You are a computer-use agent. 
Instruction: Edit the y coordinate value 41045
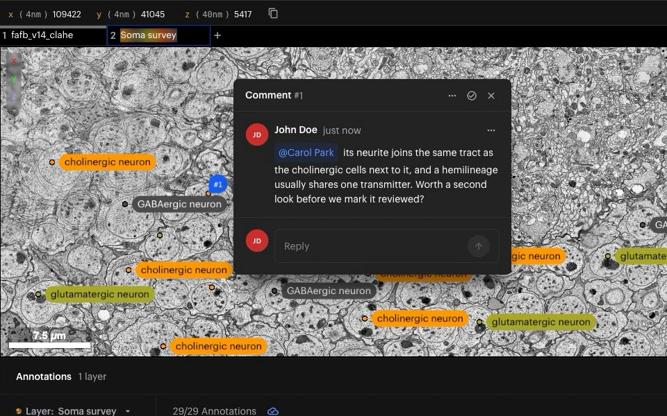[x=153, y=14]
